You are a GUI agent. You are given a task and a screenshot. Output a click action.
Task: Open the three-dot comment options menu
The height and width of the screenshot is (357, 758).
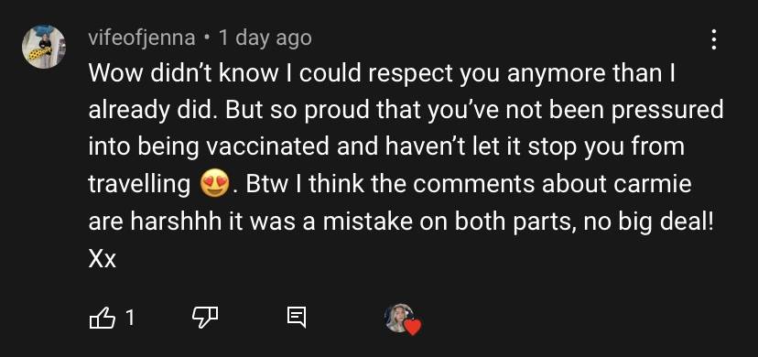(x=713, y=39)
